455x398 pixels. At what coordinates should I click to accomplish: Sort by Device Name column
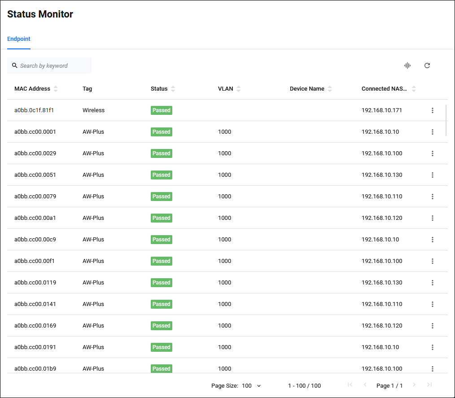click(x=330, y=89)
